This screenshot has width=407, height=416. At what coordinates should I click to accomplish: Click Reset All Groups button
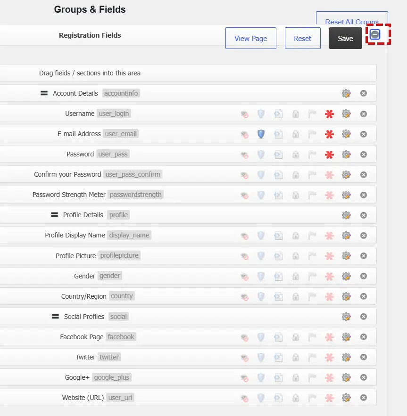[352, 19]
